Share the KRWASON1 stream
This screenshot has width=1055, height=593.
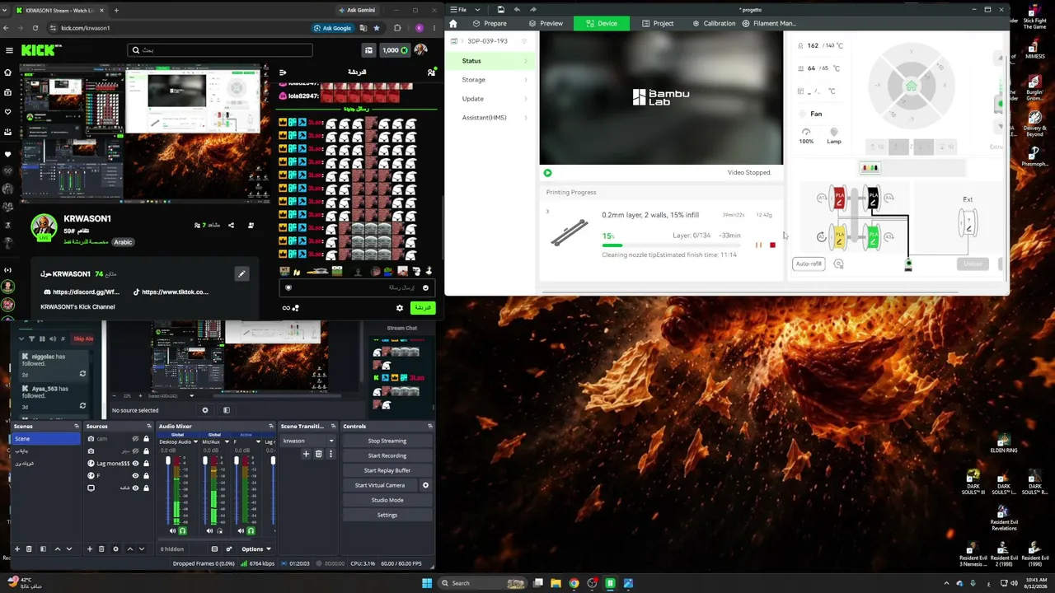pos(231,225)
